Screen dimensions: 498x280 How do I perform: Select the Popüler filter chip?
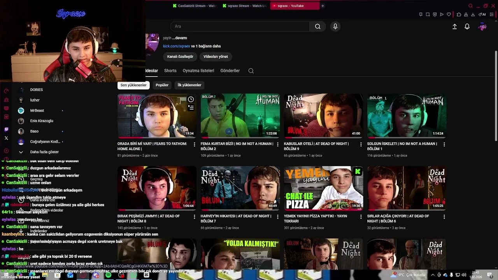click(x=162, y=85)
